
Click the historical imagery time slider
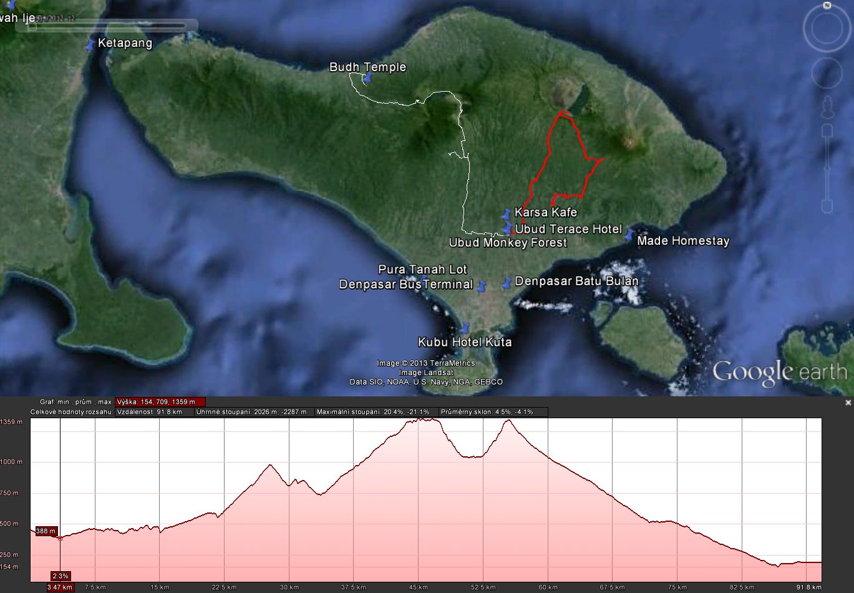(109, 26)
